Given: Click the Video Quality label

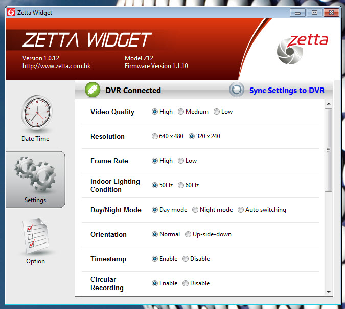Looking at the screenshot, I should 112,112.
